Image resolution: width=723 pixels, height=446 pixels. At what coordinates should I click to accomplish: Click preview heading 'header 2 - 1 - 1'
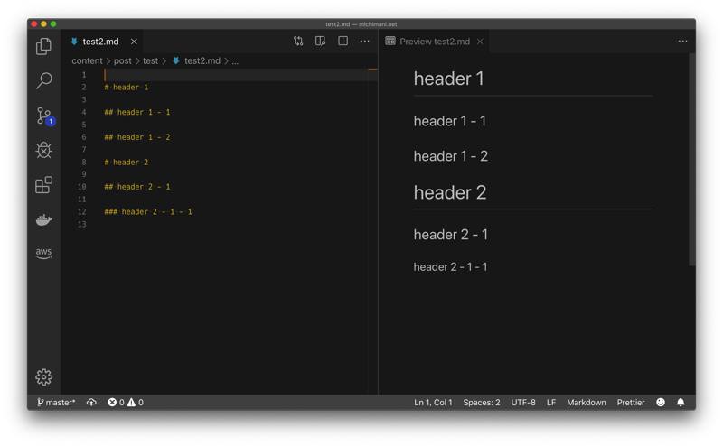[x=450, y=266]
